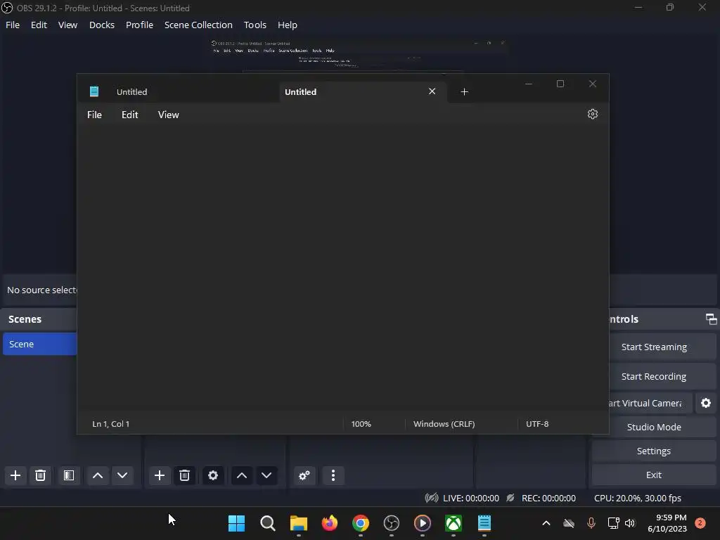Move scene down with the arrow
The image size is (720, 540).
pos(122,475)
